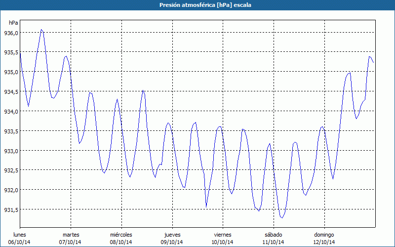
Task: Choose the "viernes" day label
Action: 223,234
